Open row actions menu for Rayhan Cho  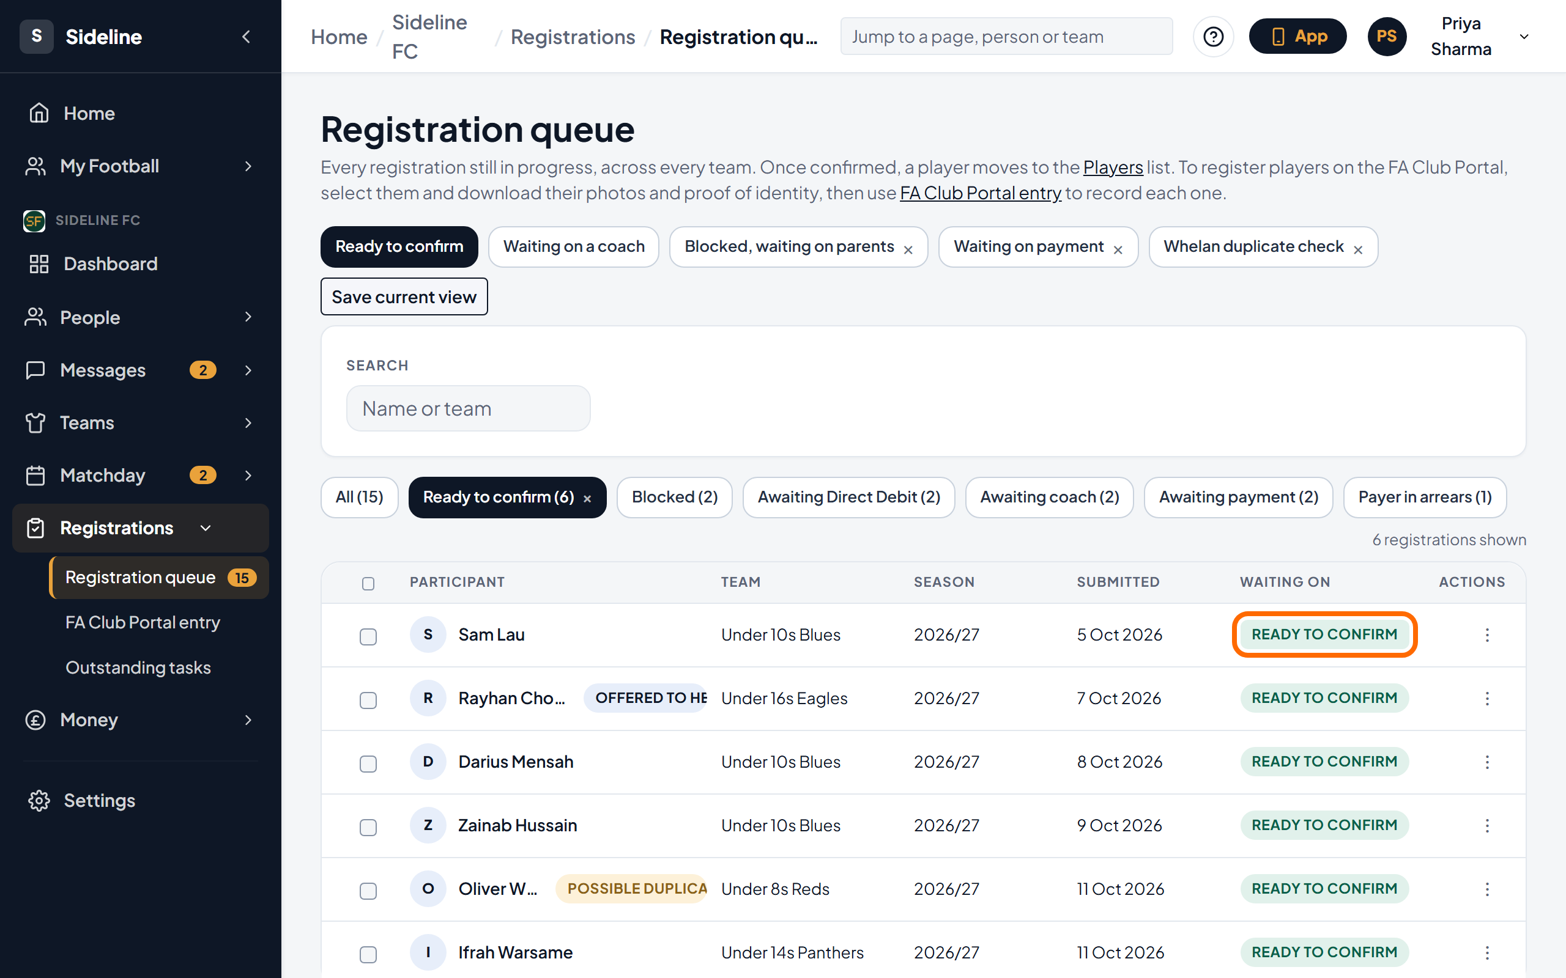coord(1487,699)
